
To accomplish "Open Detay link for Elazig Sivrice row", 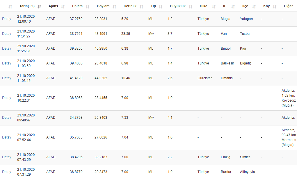I will pos(6,157).
